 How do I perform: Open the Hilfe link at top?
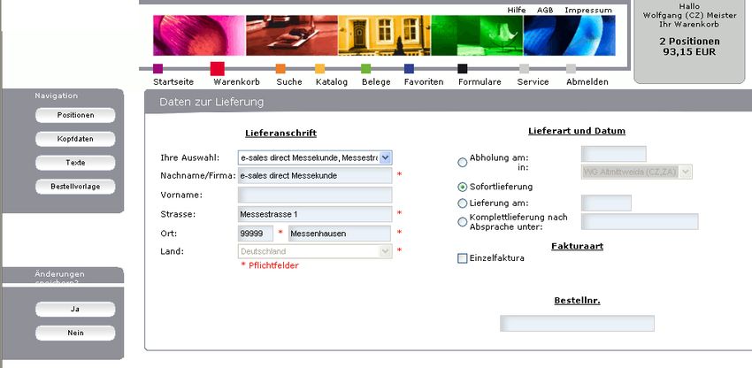516,10
